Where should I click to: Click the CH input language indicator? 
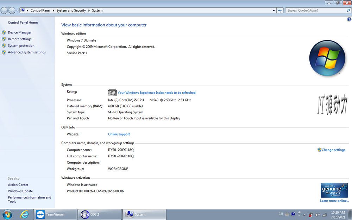281,214
